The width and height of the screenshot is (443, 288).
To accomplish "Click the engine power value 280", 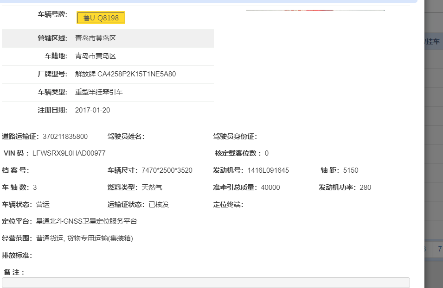I will (365, 188).
